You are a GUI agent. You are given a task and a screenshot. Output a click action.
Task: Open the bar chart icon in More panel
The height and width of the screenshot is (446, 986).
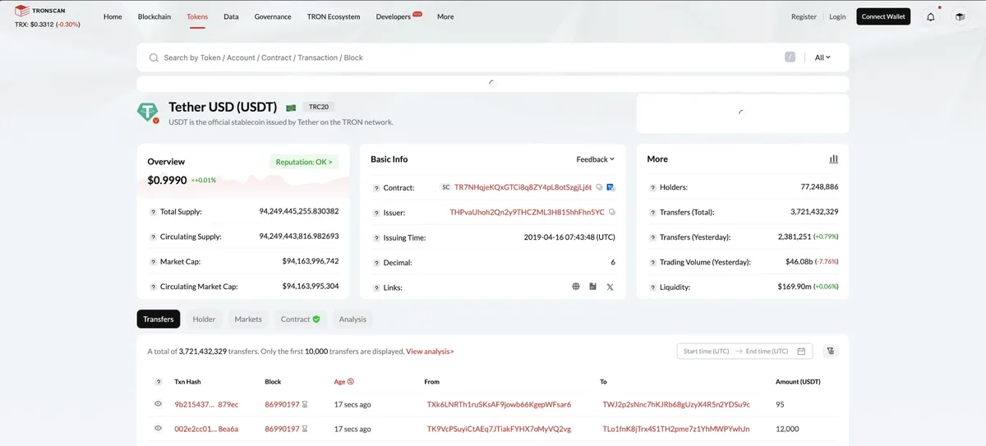coord(834,159)
